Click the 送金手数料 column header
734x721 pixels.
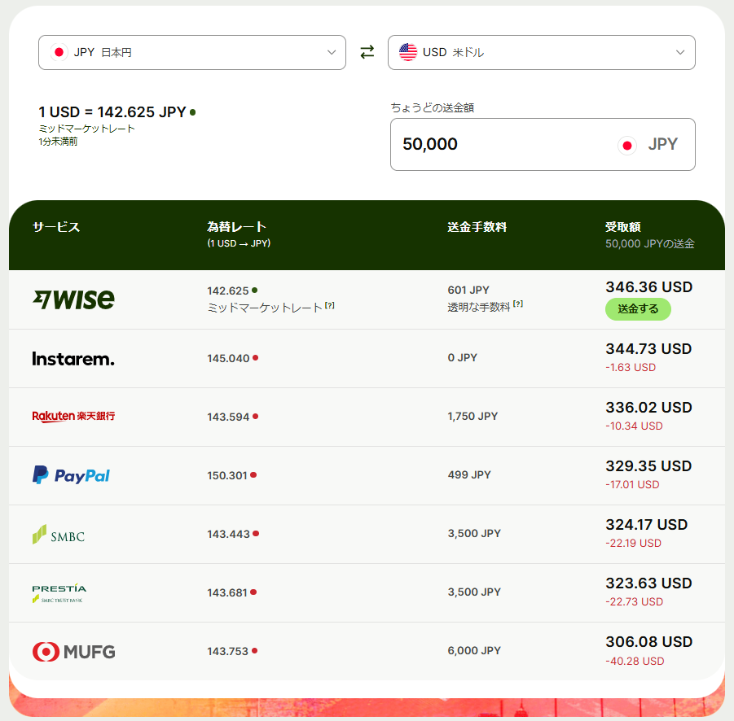[x=477, y=227]
